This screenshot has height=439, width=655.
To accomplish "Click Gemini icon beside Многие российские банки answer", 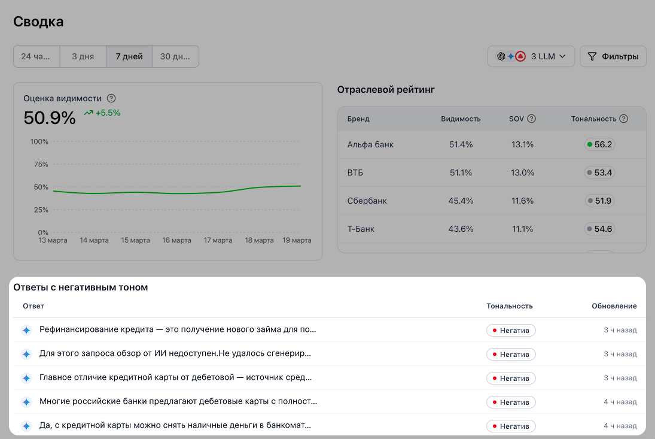I will (26, 402).
